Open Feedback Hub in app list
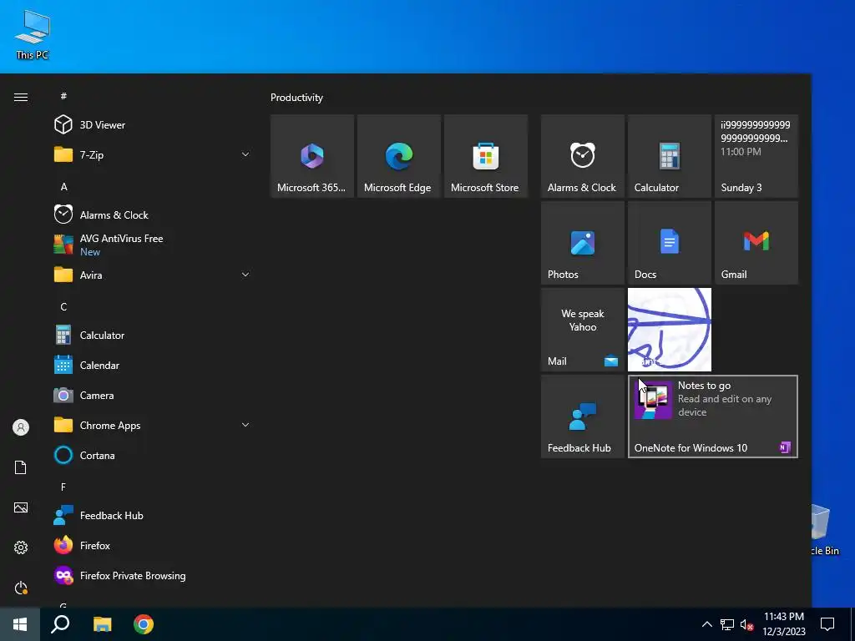This screenshot has width=855, height=641. click(x=151, y=516)
